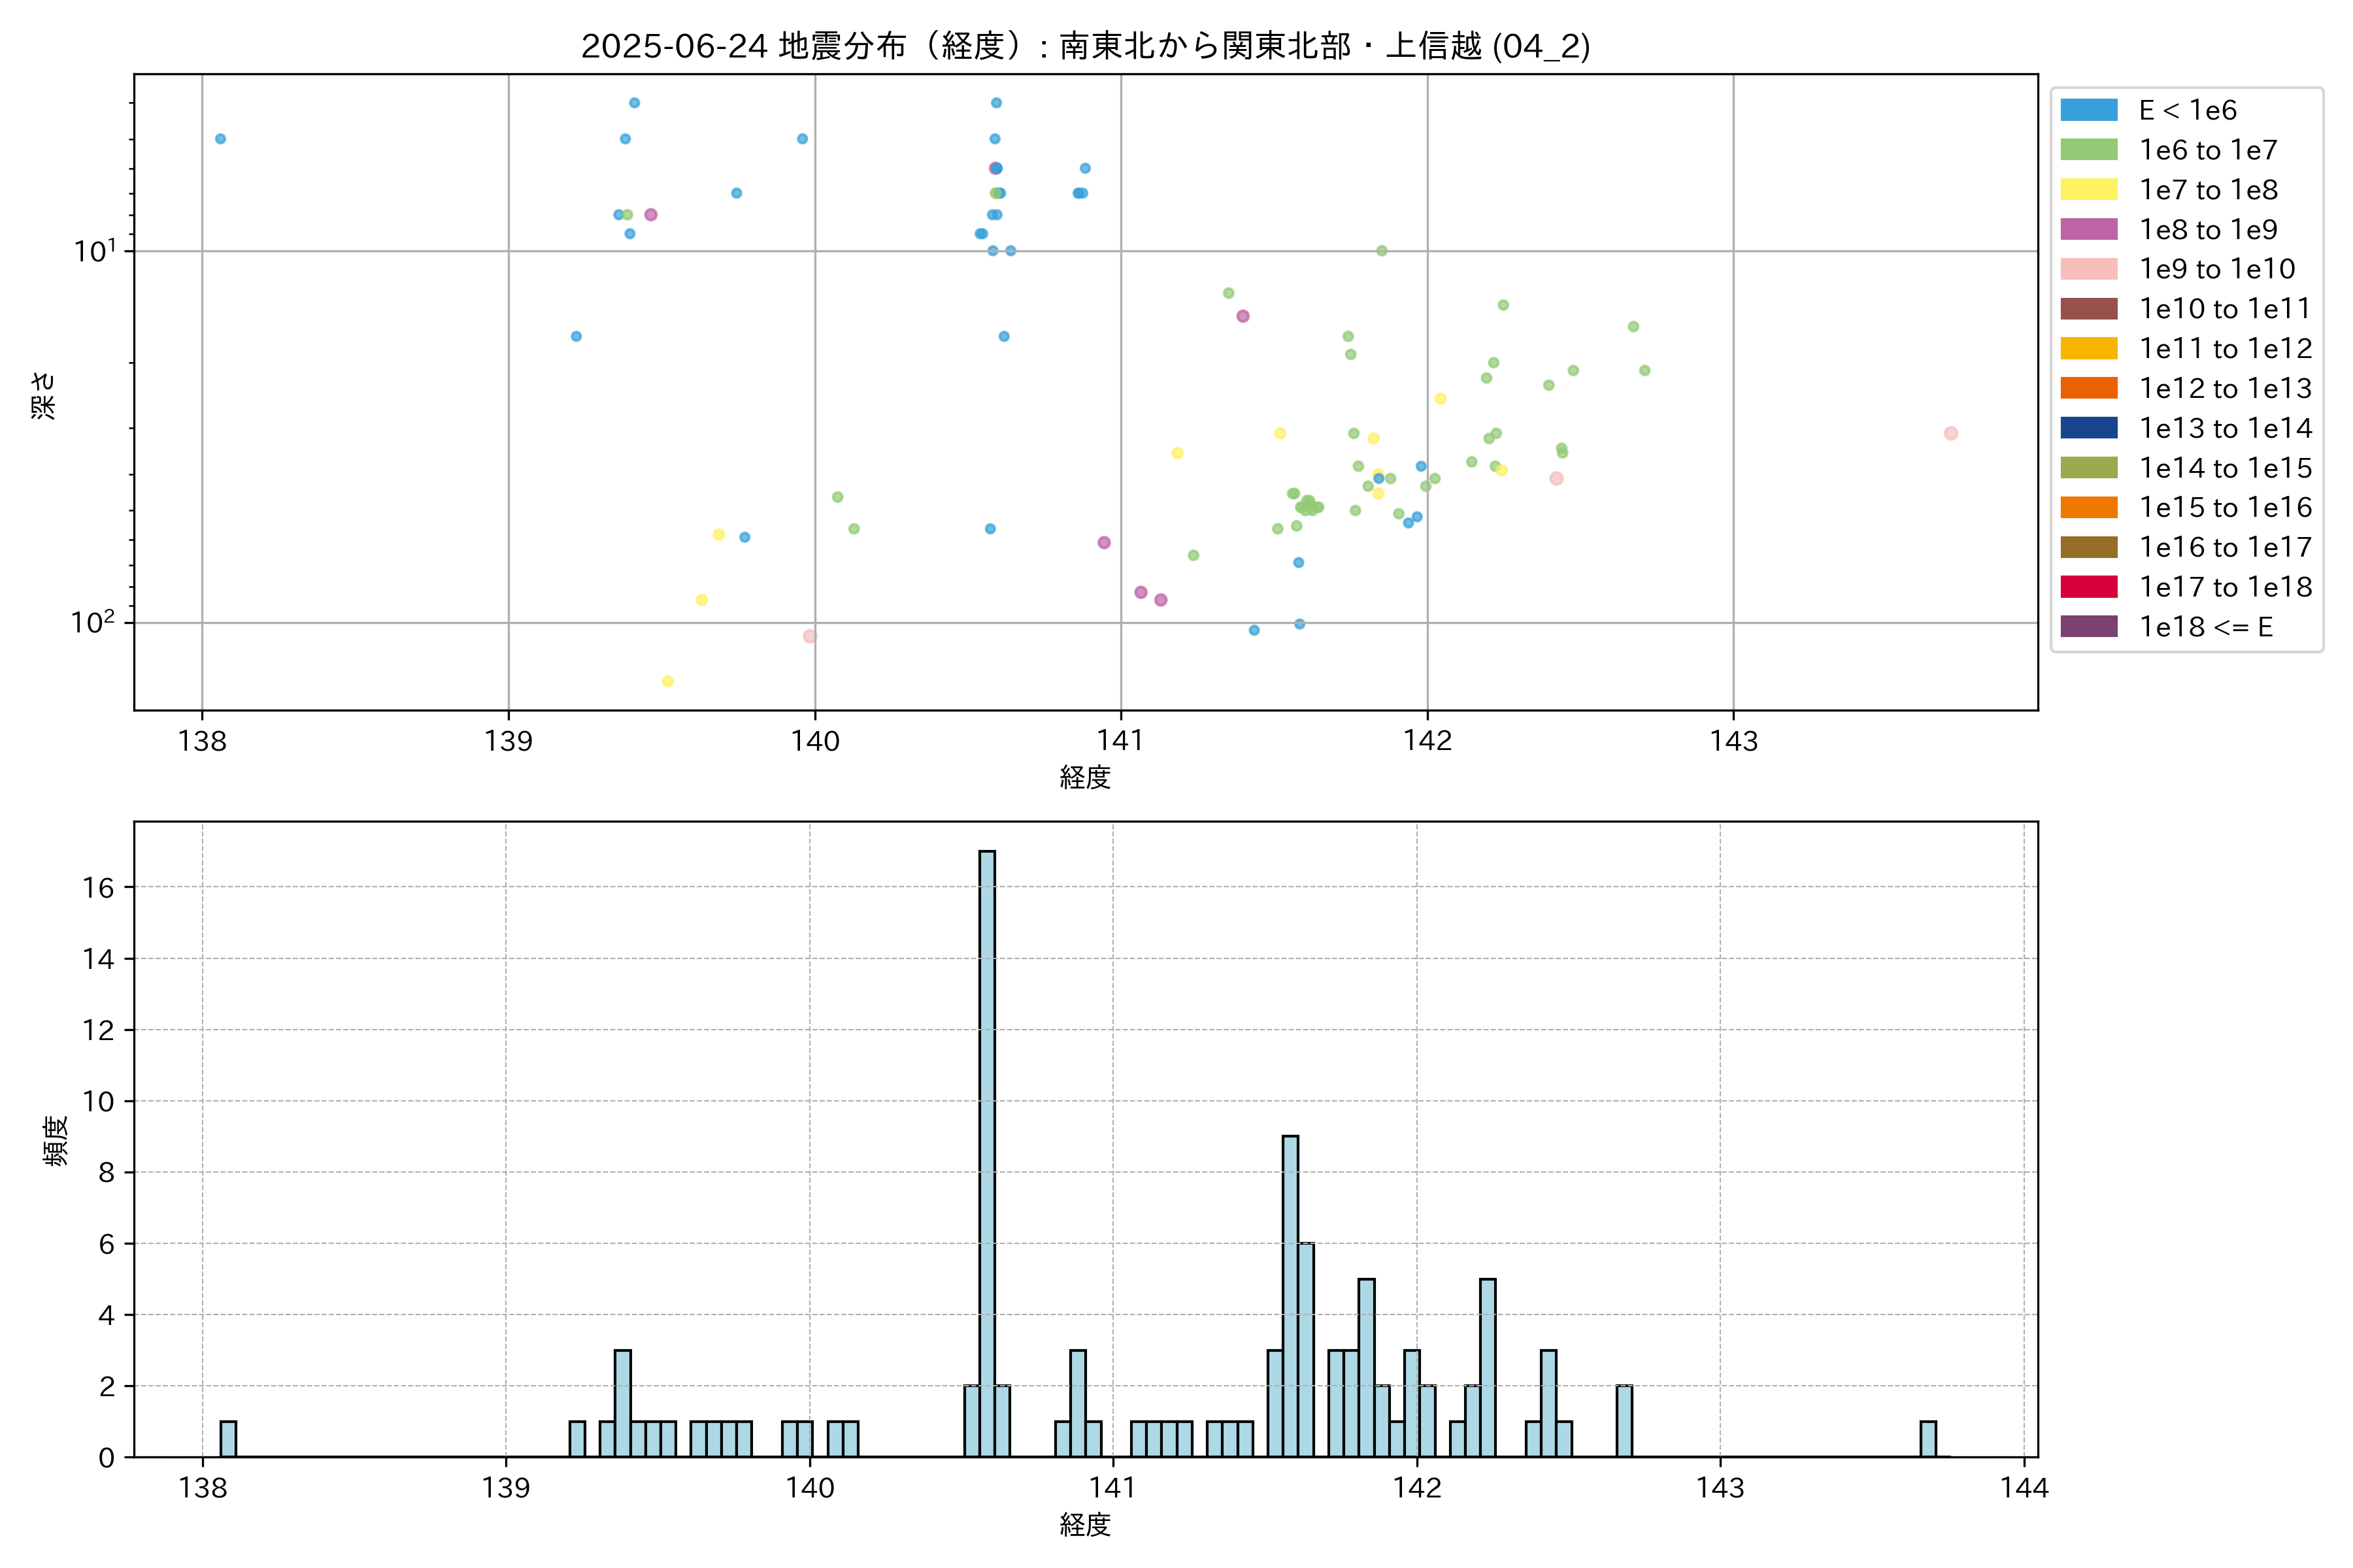Click the isolated histogram bar near longitude 138
This screenshot has width=2353, height=1568.
pos(228,1439)
